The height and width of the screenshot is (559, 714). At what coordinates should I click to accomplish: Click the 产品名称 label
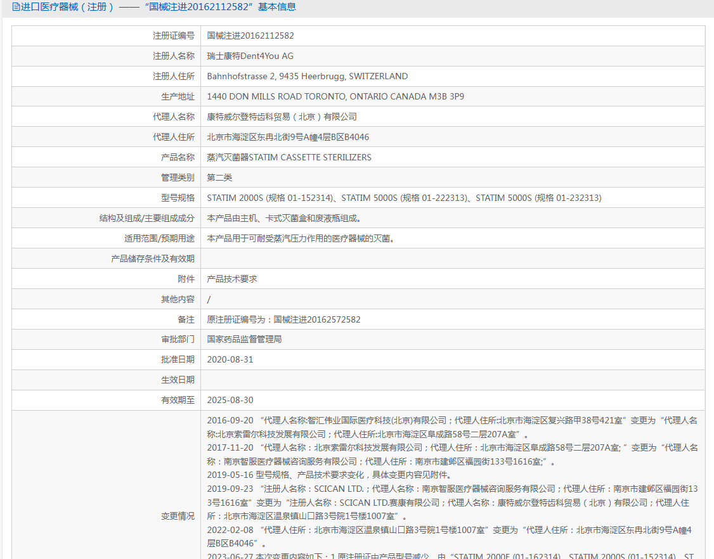178,158
